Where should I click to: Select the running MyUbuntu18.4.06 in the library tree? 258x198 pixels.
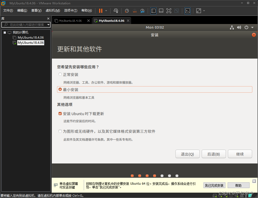[x=31, y=43]
